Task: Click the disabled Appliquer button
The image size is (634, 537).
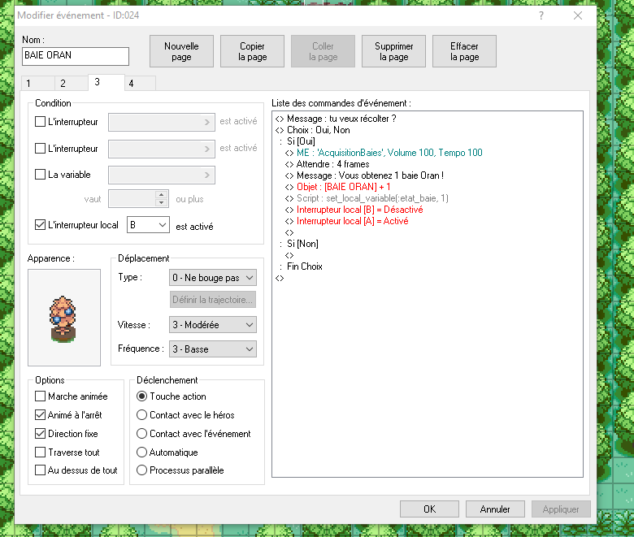Action: coord(561,509)
